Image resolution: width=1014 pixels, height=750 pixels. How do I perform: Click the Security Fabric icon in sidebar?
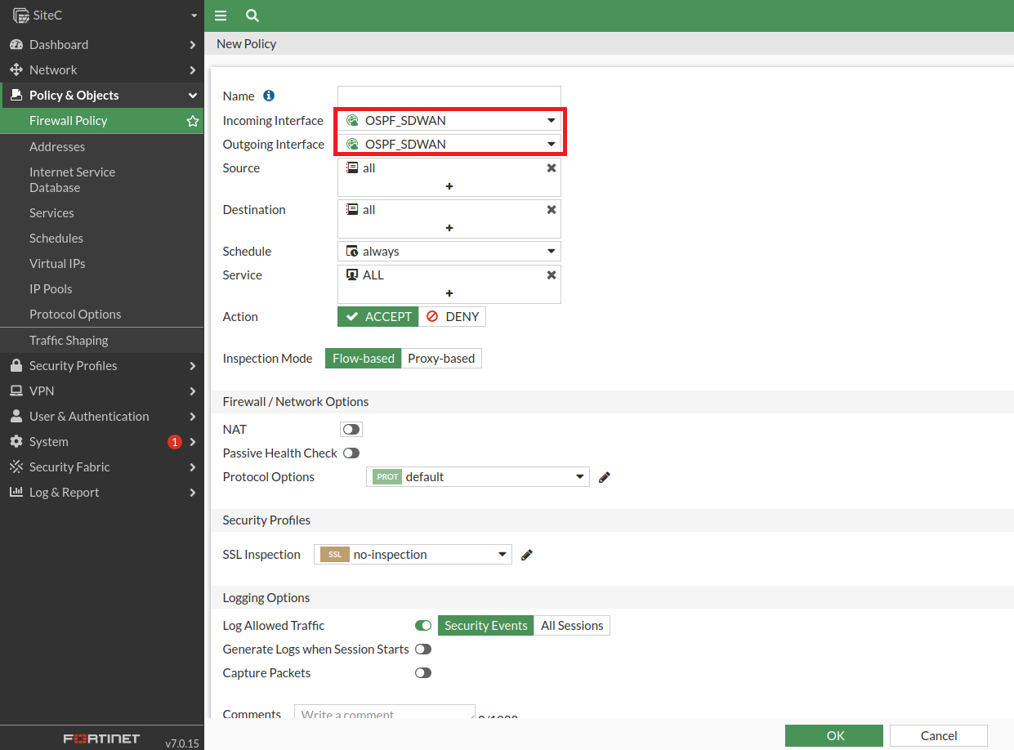pyautogui.click(x=16, y=467)
